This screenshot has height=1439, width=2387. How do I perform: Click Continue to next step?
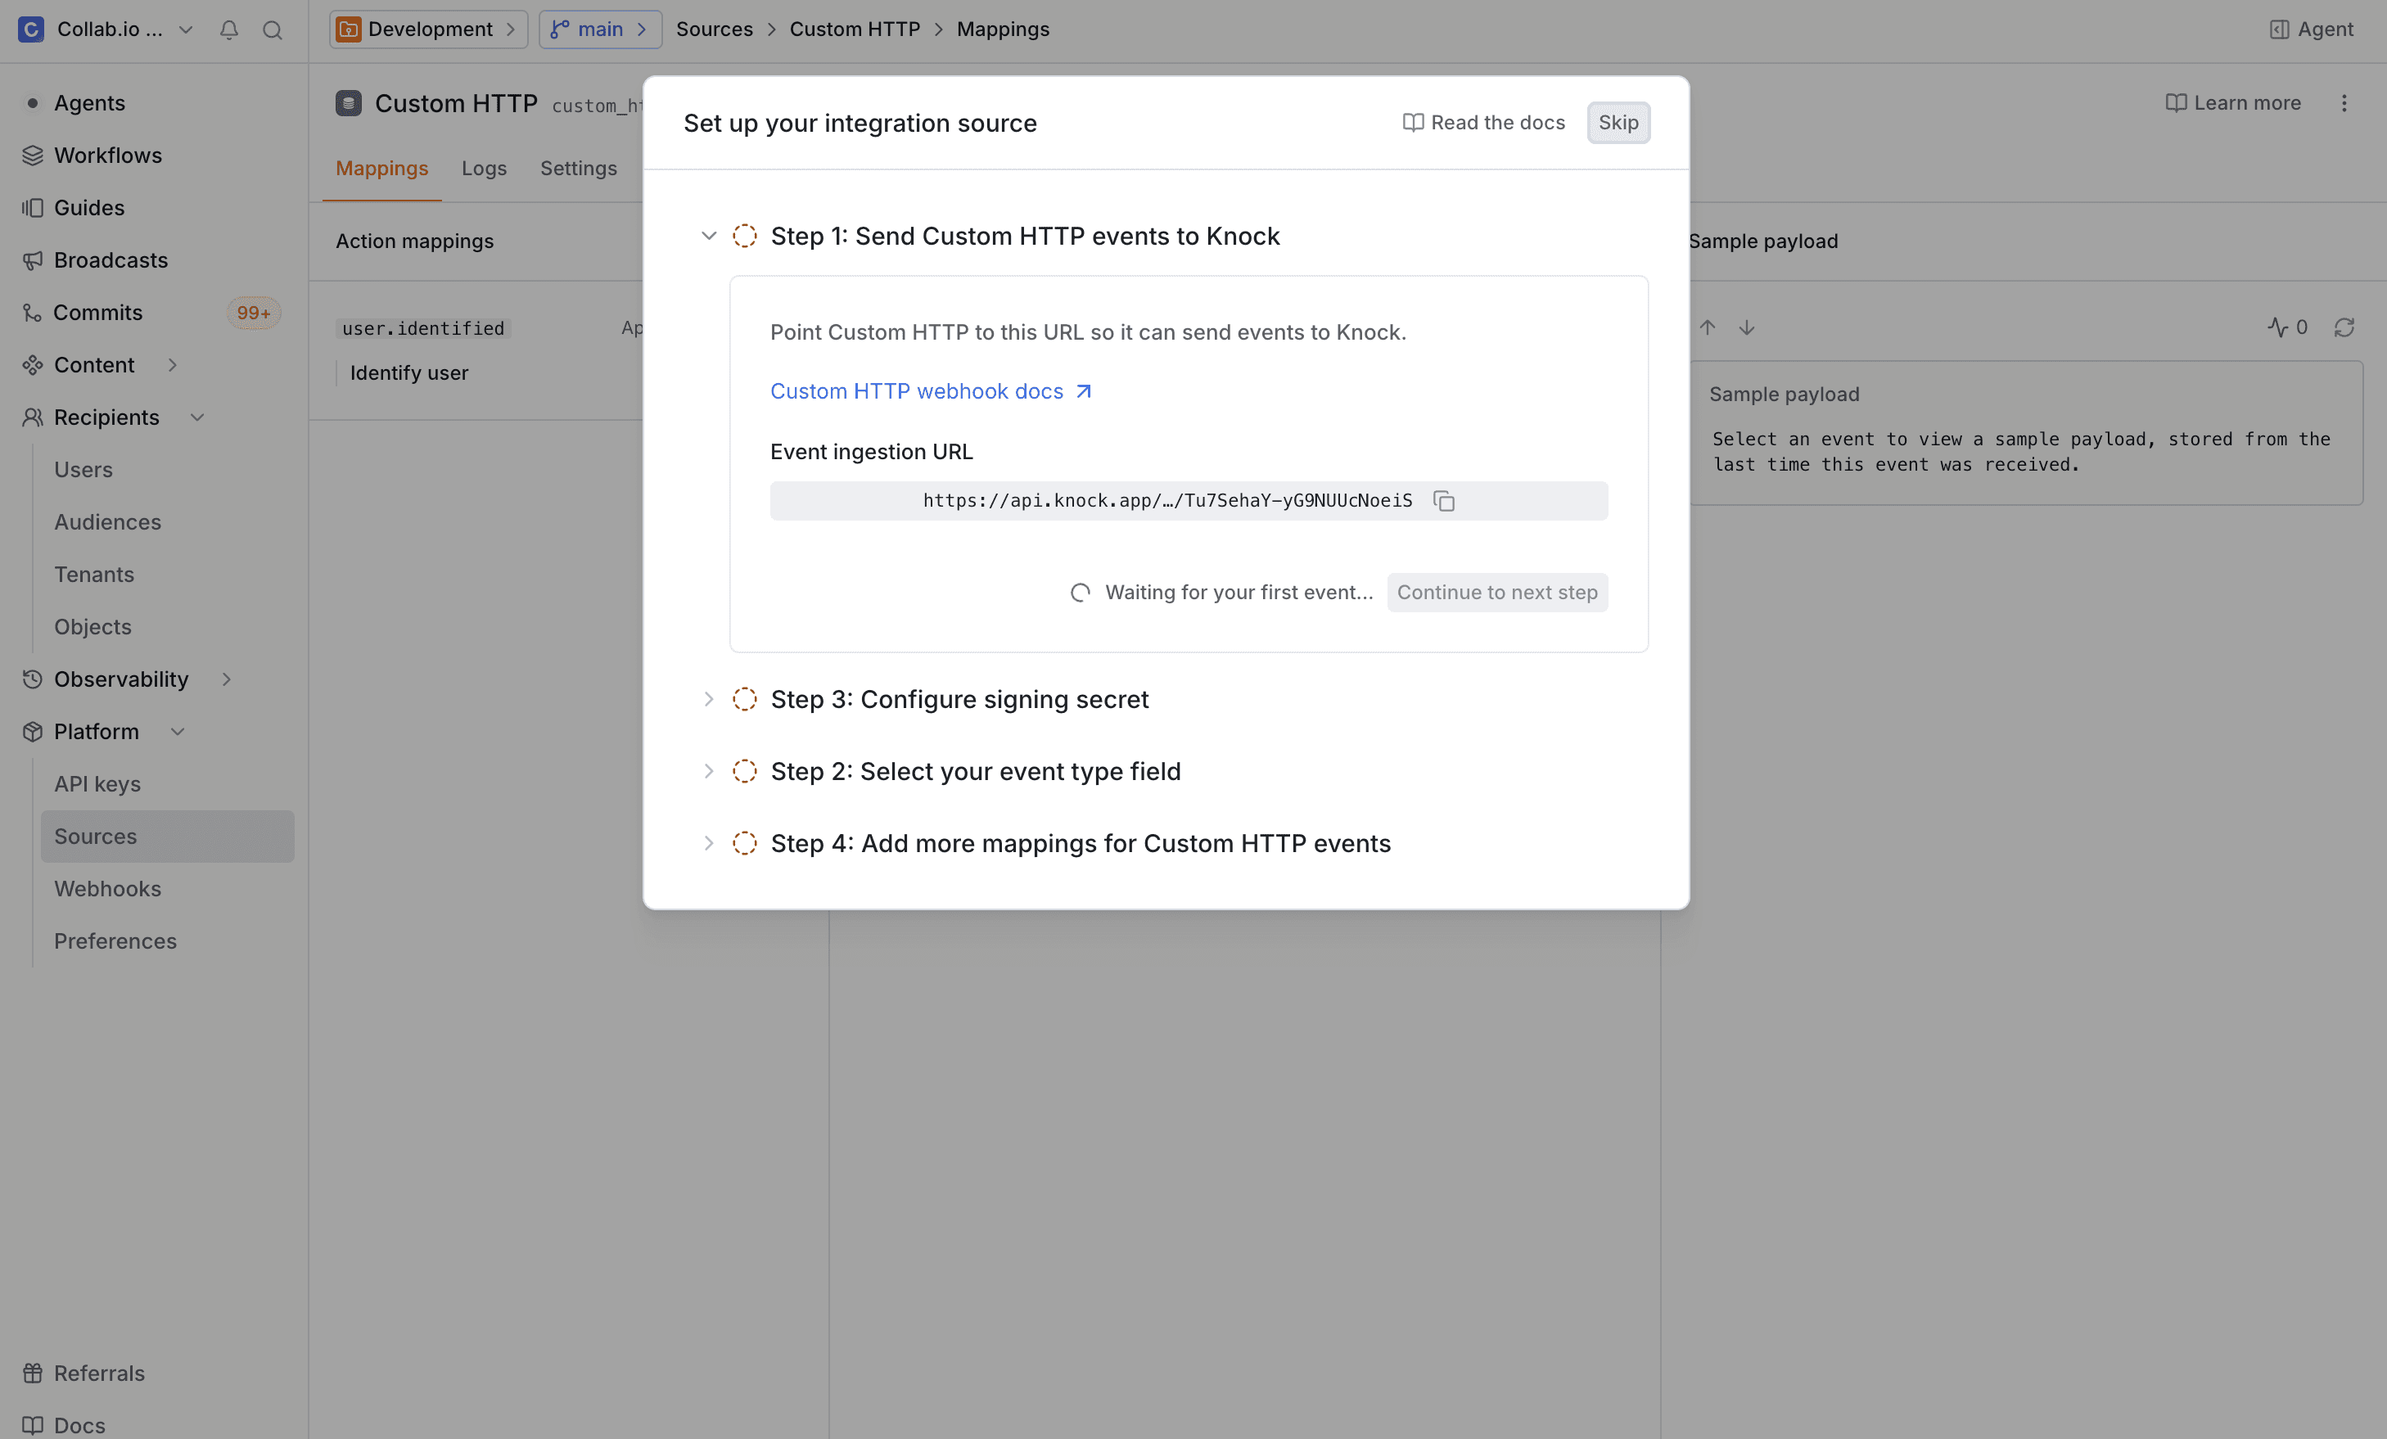pyautogui.click(x=1496, y=592)
